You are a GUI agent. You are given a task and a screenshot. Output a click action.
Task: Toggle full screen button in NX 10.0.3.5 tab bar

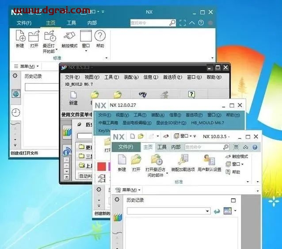click(x=236, y=147)
